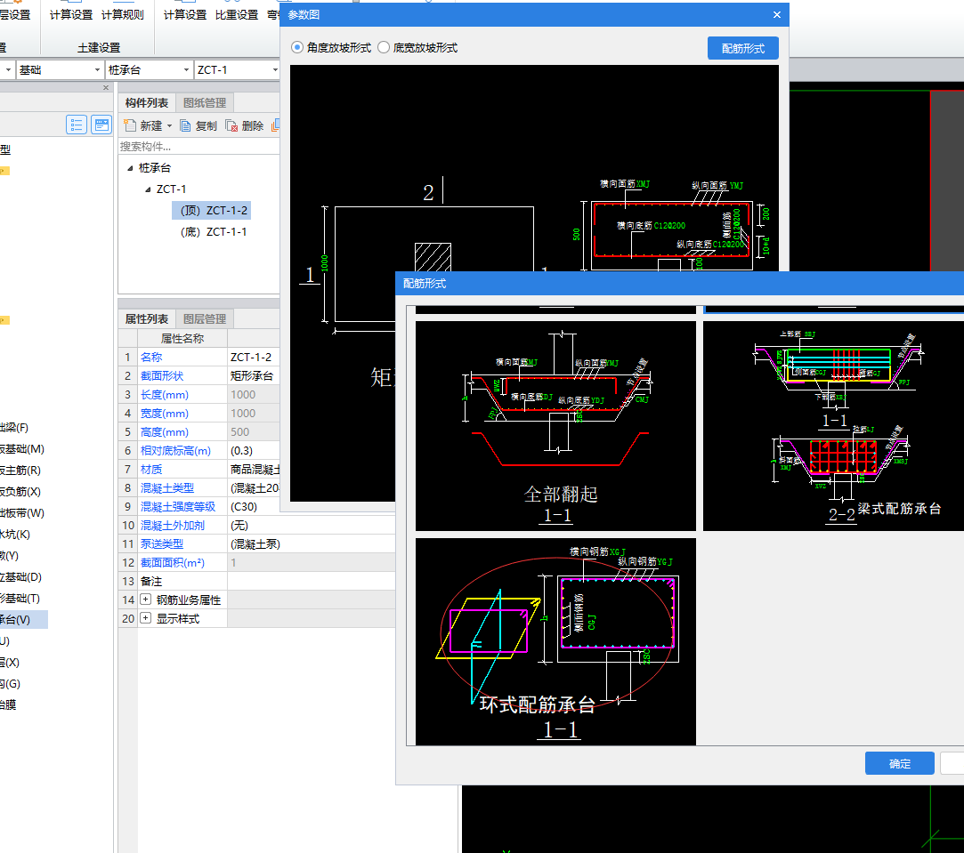The image size is (964, 853).
Task: Click the ZCT-1-2 name value cell
Action: pyautogui.click(x=254, y=357)
